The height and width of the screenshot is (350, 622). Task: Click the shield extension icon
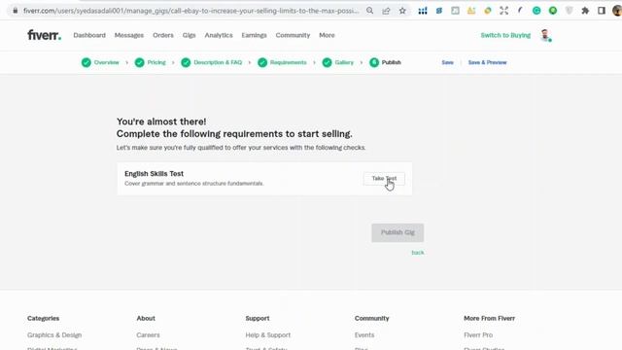click(x=569, y=11)
